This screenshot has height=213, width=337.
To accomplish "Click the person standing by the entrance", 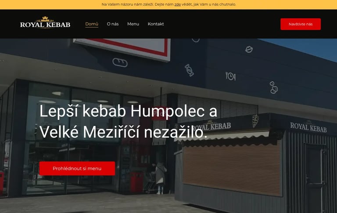I will pyautogui.click(x=160, y=178).
